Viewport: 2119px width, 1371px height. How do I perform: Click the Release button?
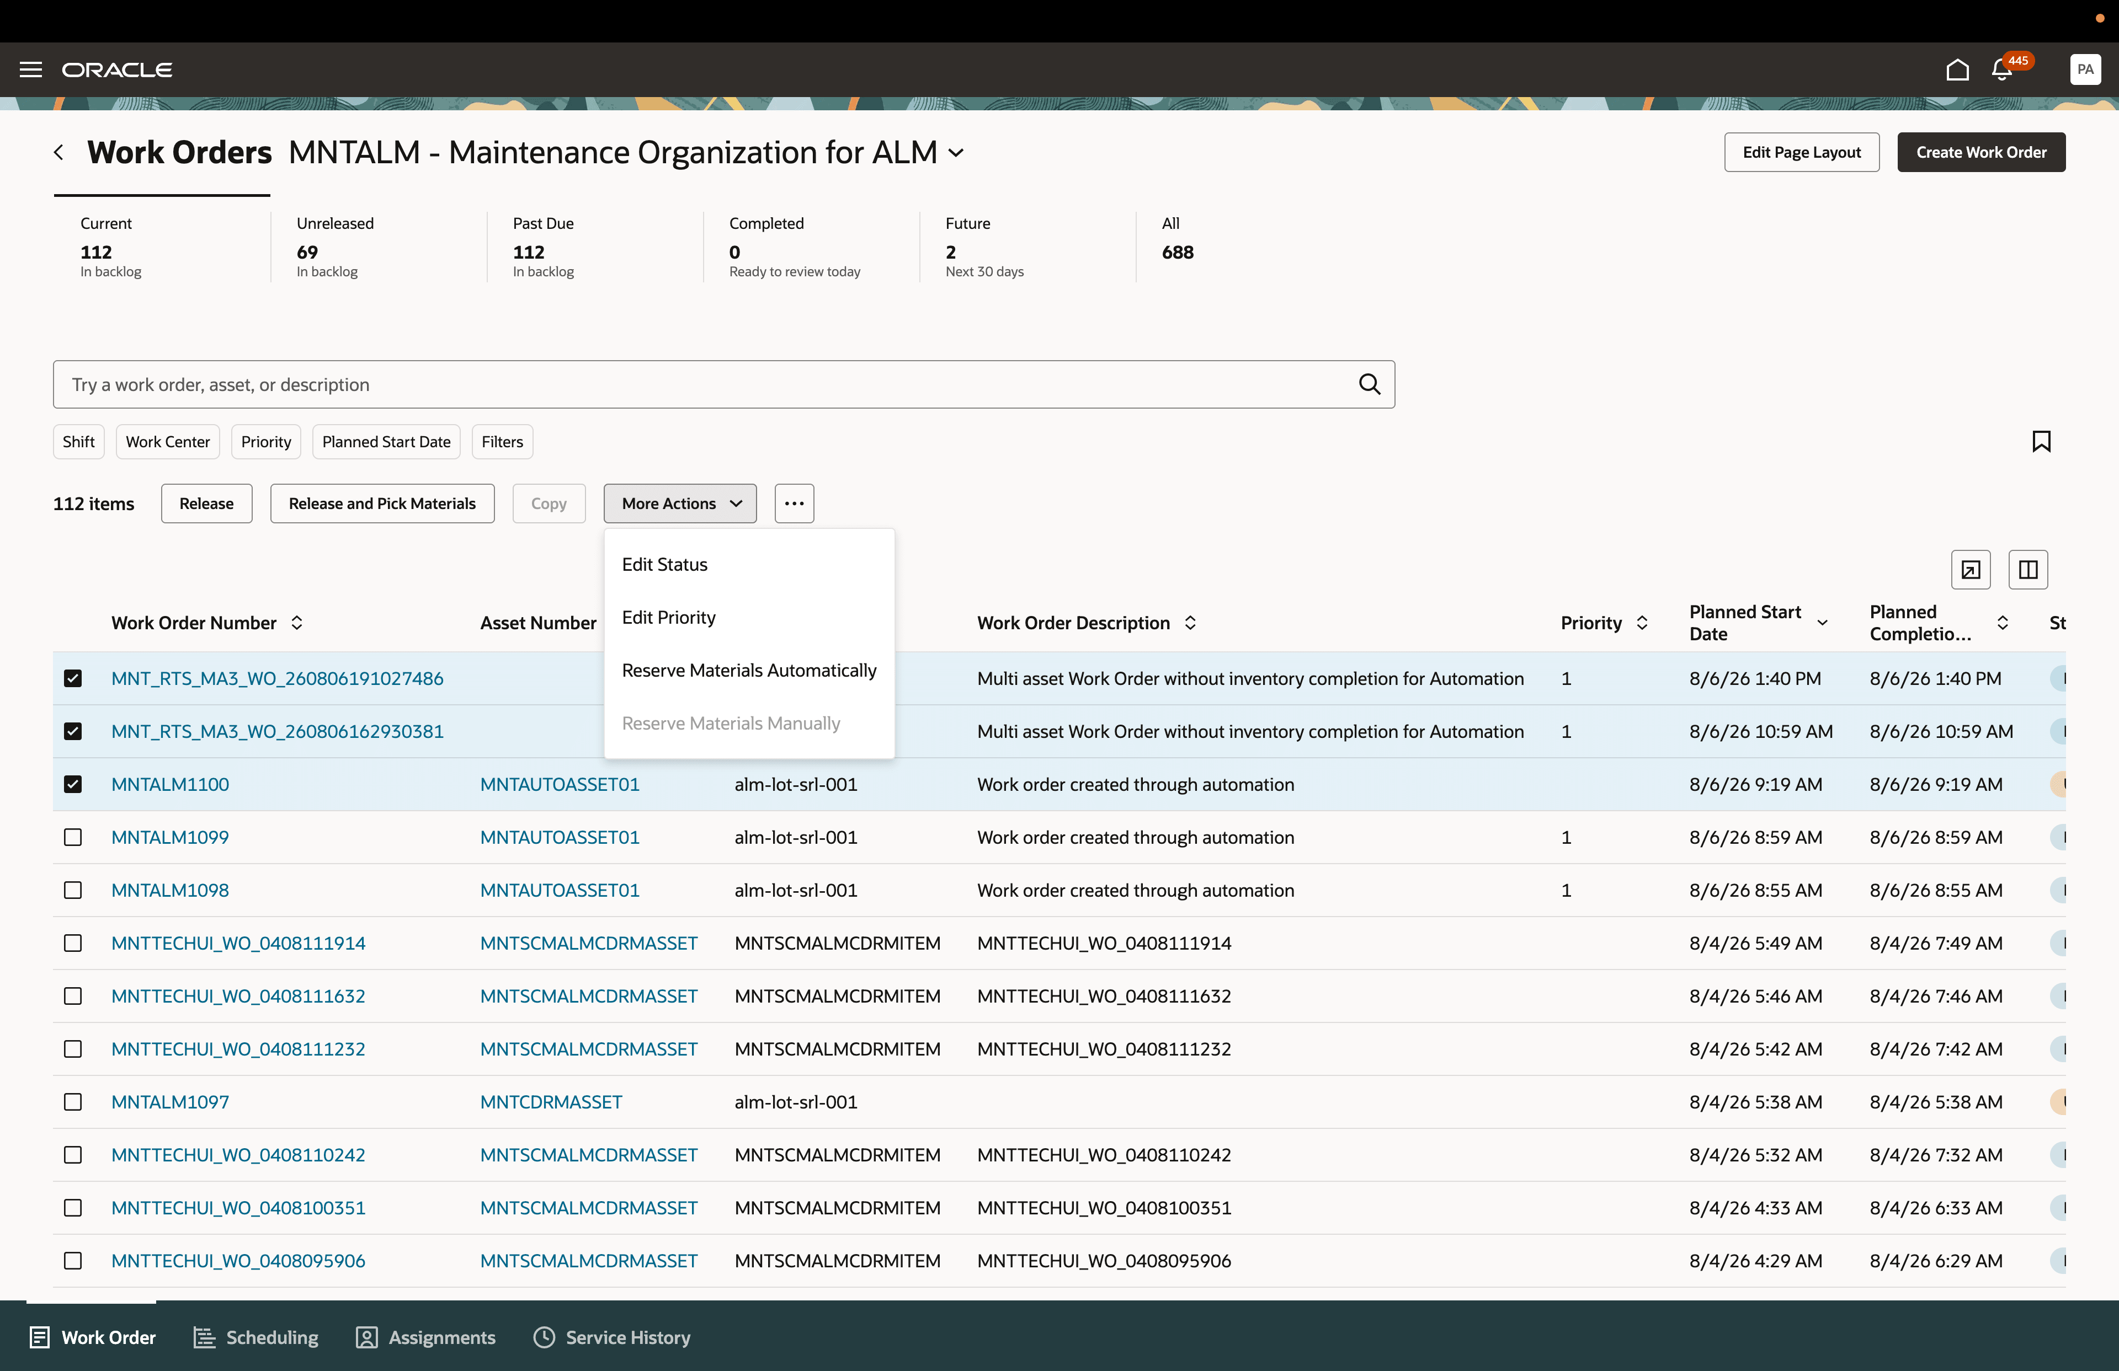pos(206,504)
